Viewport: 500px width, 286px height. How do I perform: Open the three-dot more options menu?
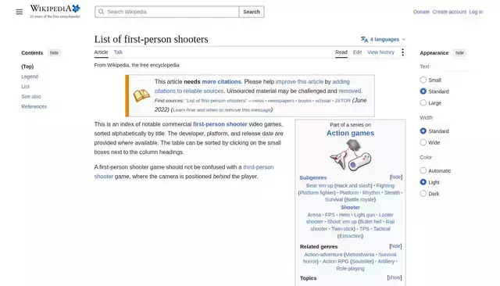click(403, 52)
